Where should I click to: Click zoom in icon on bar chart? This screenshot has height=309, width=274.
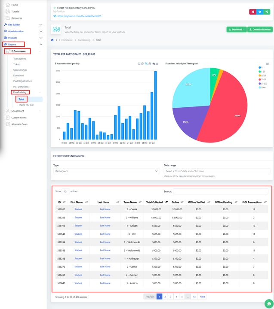tap(139, 64)
